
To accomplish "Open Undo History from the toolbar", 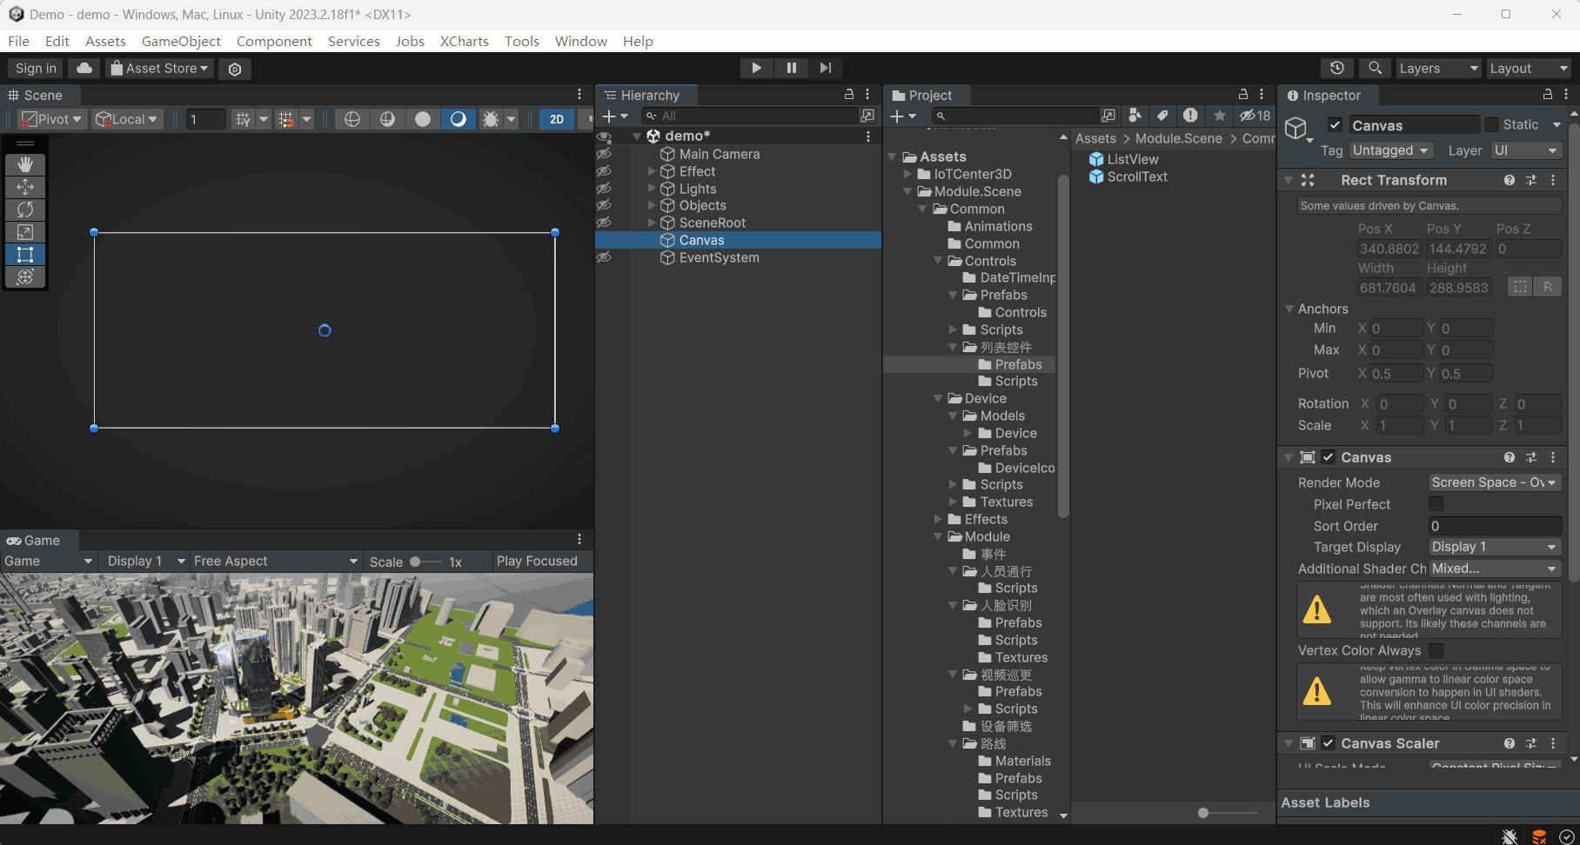I will [x=1337, y=68].
